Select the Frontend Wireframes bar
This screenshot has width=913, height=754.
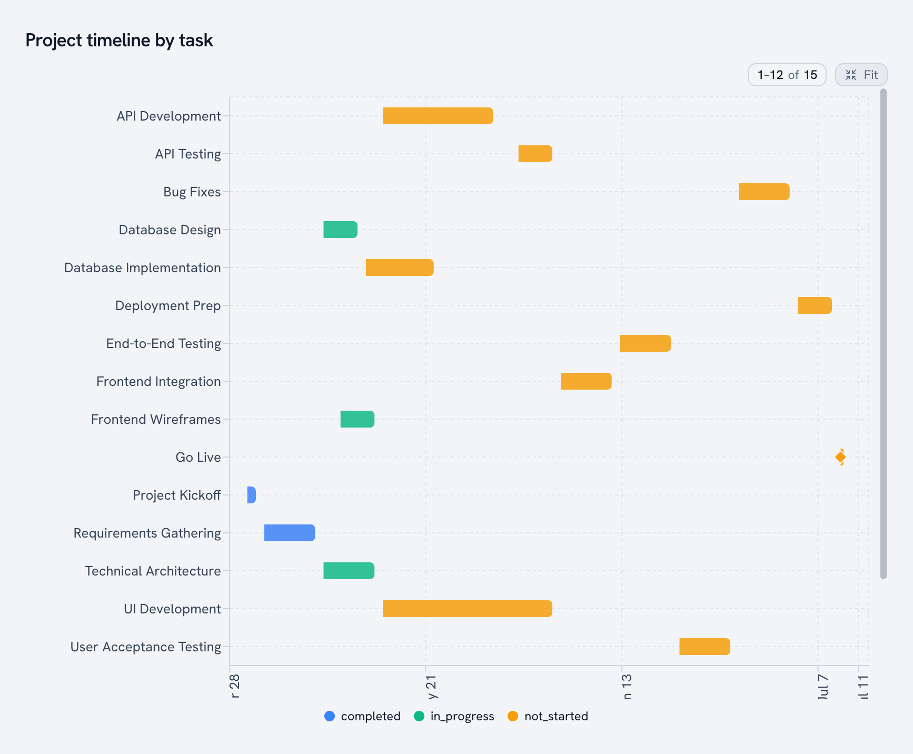click(357, 419)
